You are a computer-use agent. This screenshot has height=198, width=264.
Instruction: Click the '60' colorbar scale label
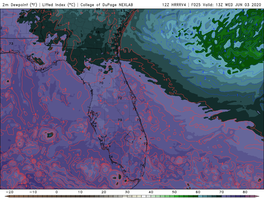click(198, 192)
